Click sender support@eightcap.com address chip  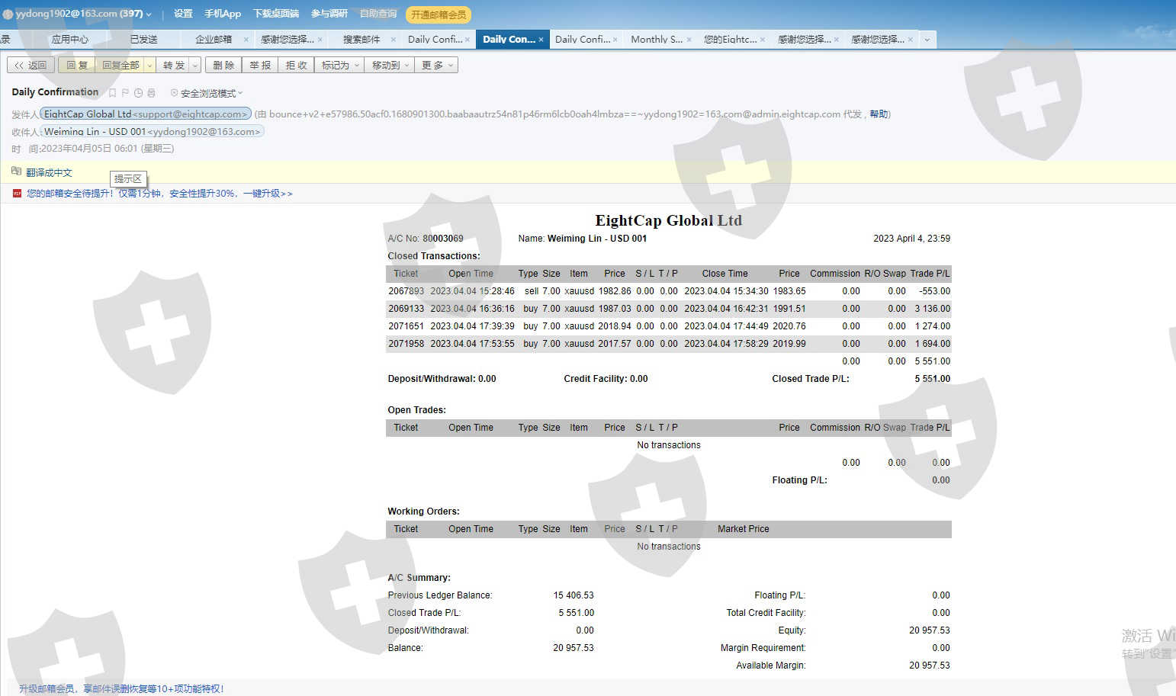pyautogui.click(x=146, y=114)
